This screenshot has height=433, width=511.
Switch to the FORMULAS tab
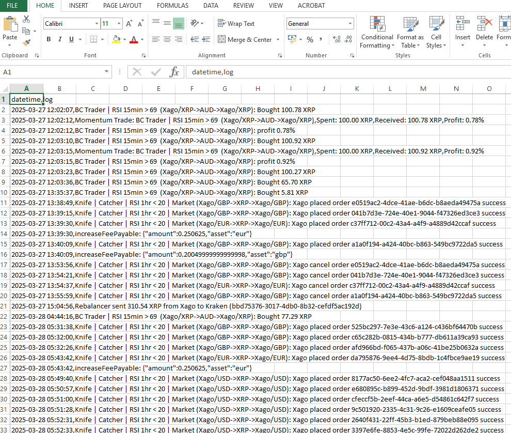172,6
